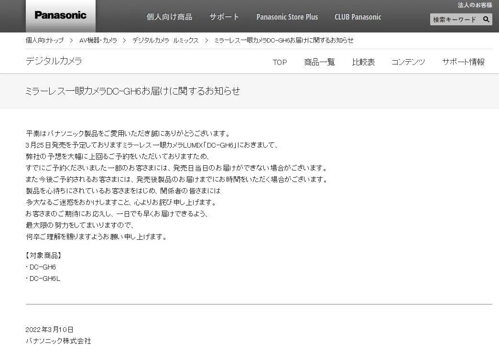Select current page breadcrumb about DC-GH6 notice
The height and width of the screenshot is (353, 499).
283,41
